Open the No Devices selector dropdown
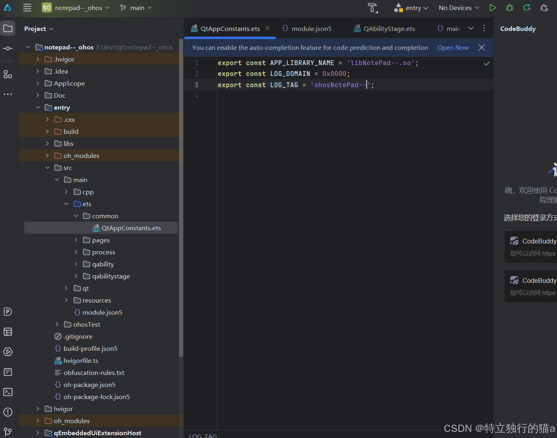 pos(459,8)
